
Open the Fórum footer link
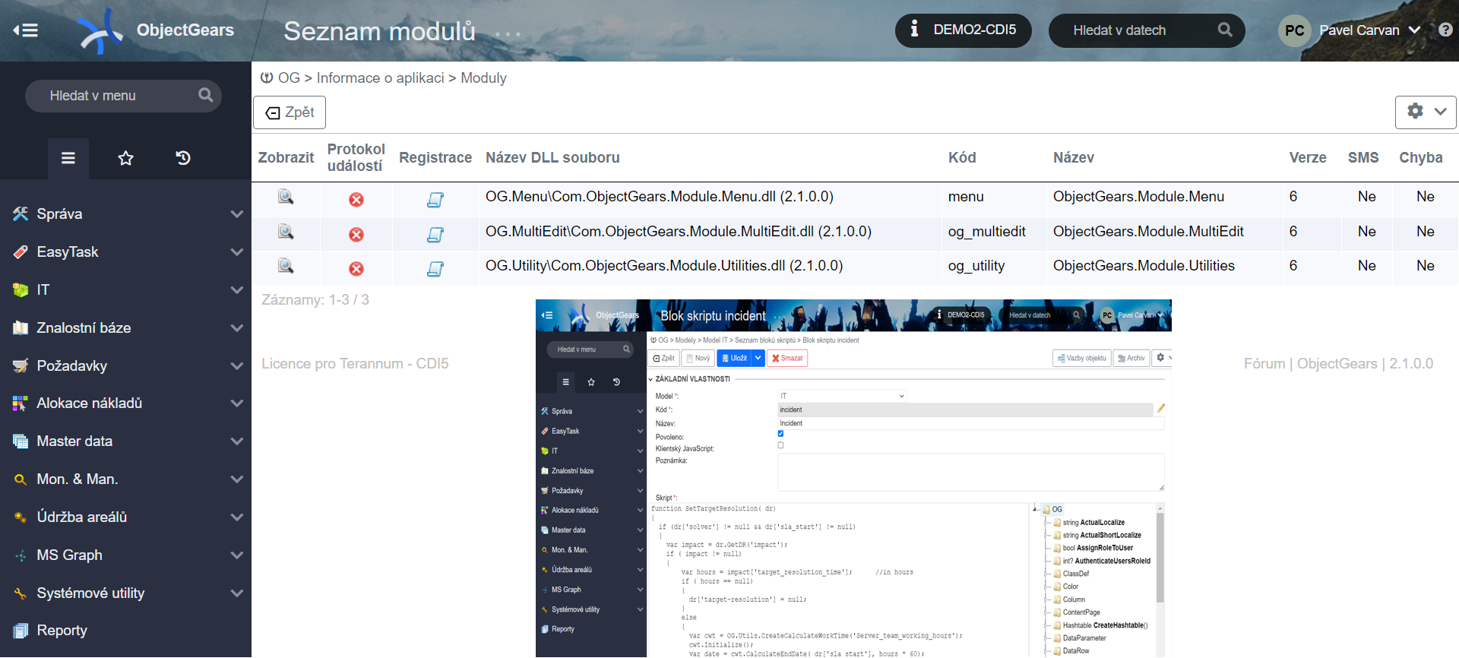coord(1264,364)
